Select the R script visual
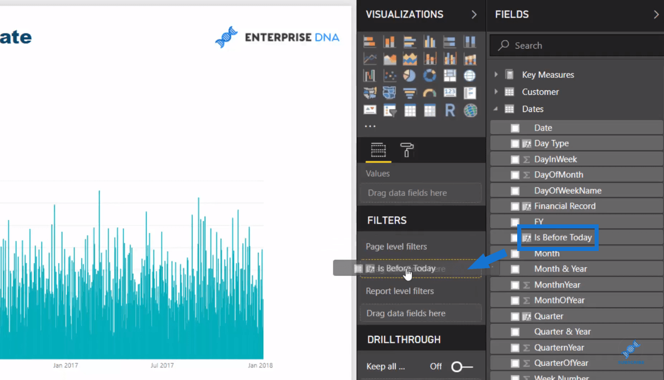 click(x=450, y=110)
